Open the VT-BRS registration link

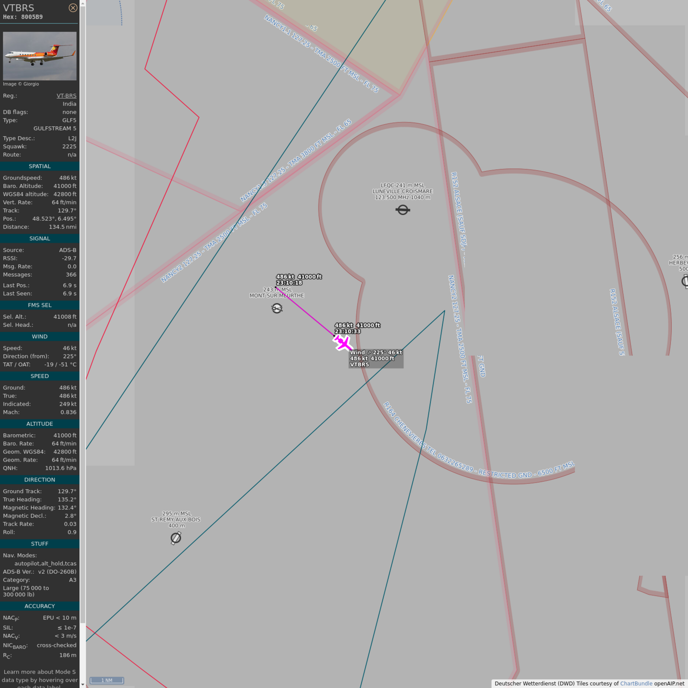click(x=66, y=96)
